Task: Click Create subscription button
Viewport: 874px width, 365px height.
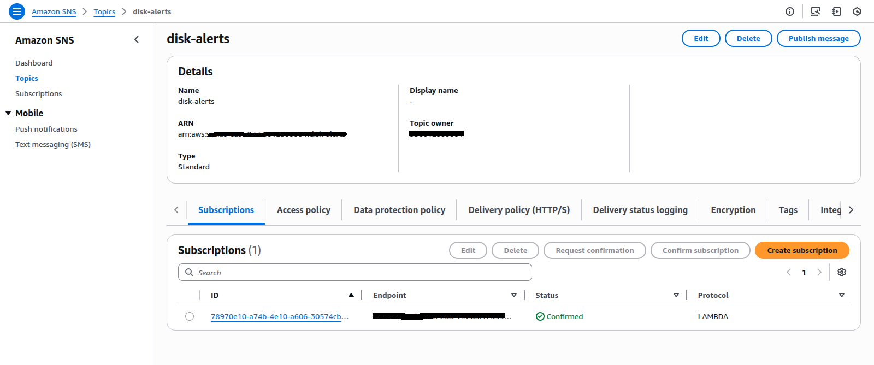Action: [x=802, y=250]
